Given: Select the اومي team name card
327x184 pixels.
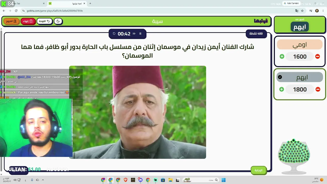Looking at the screenshot, I should (300, 44).
